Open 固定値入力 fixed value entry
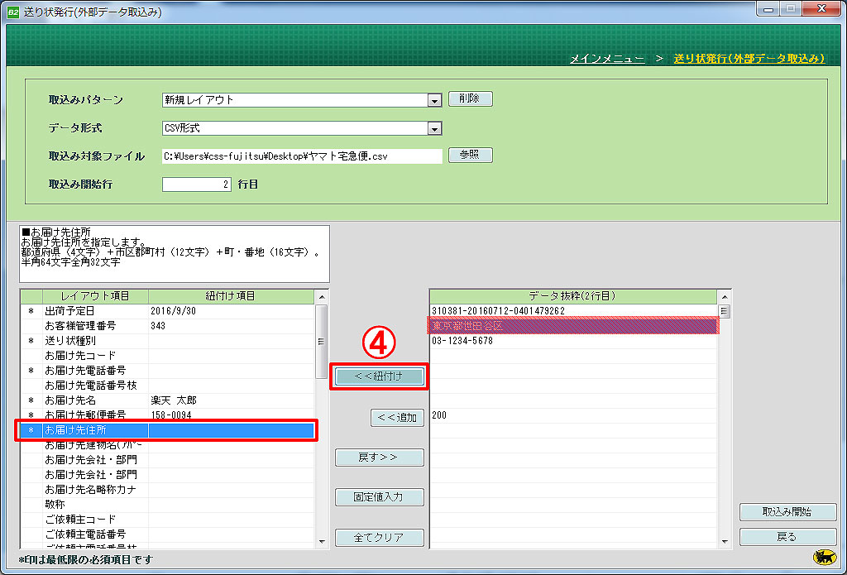Image resolution: width=847 pixels, height=575 pixels. click(x=379, y=497)
